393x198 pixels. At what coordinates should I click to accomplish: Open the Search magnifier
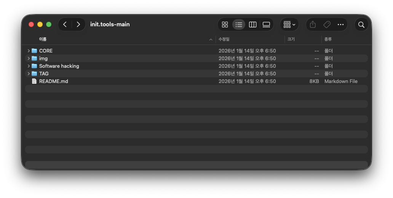point(361,24)
